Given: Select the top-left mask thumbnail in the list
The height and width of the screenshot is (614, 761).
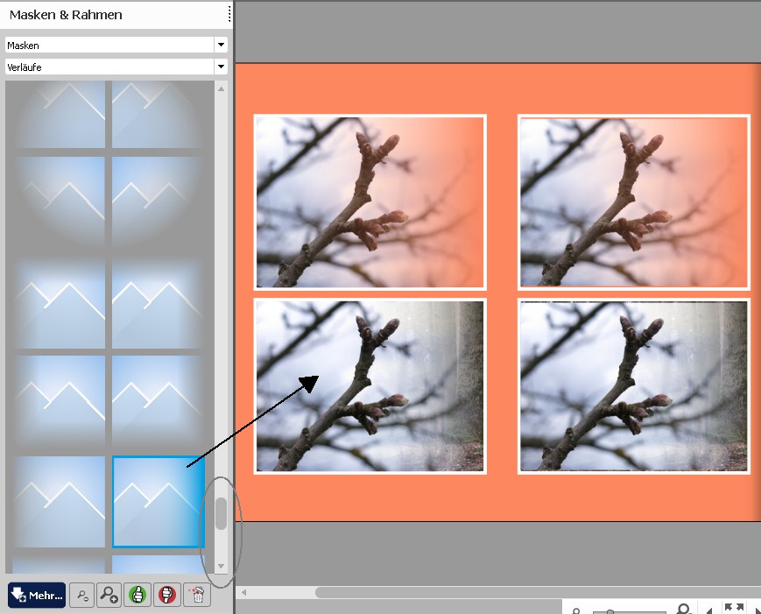Looking at the screenshot, I should [x=59, y=115].
